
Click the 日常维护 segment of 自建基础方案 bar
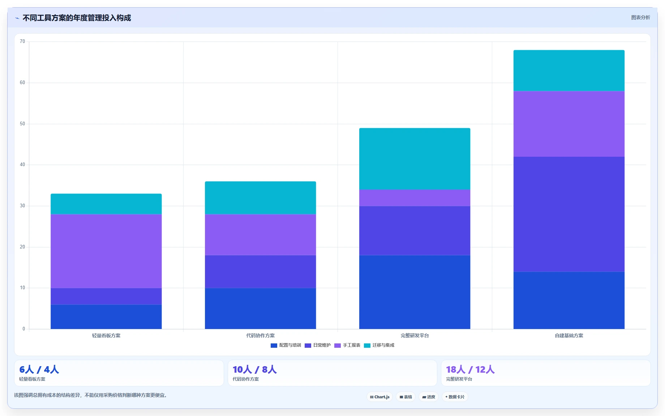[x=569, y=214]
